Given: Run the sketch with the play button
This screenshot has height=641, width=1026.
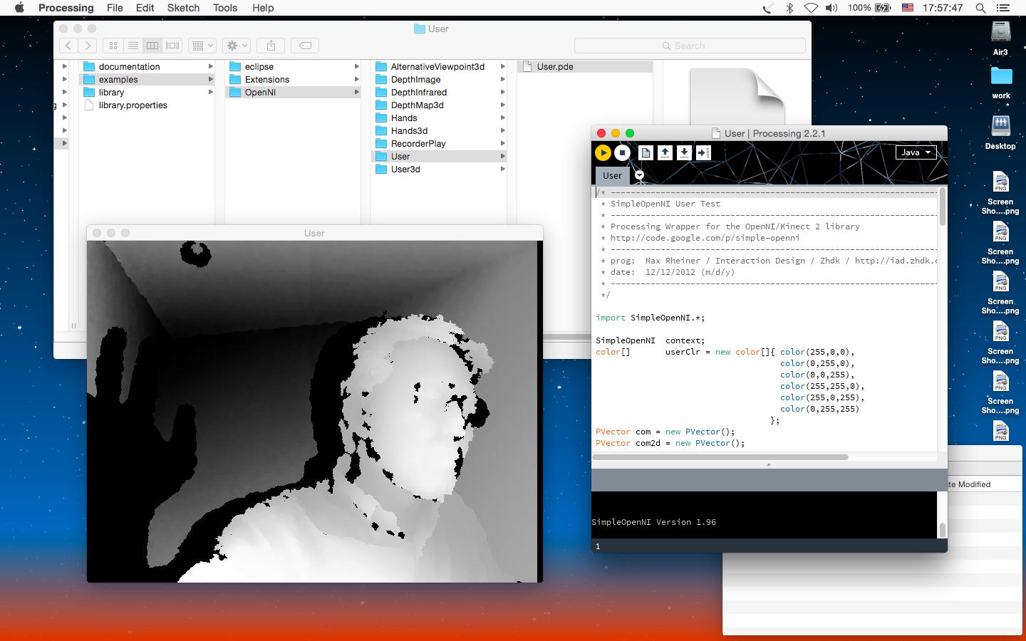Looking at the screenshot, I should pos(603,152).
